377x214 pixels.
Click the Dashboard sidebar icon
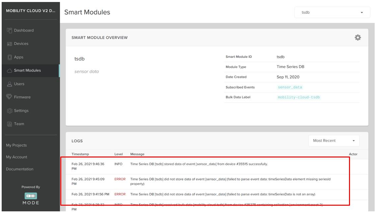(x=9, y=31)
